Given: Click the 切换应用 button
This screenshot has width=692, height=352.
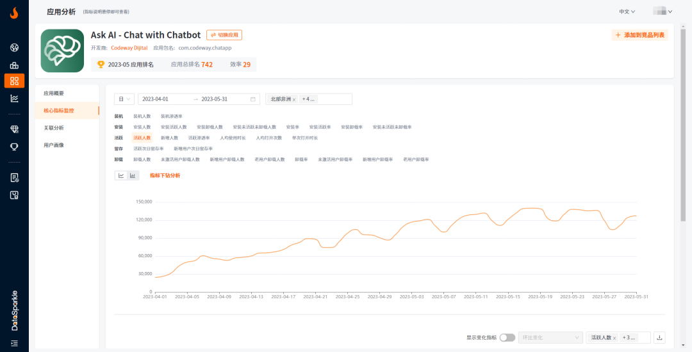Looking at the screenshot, I should click(x=224, y=35).
